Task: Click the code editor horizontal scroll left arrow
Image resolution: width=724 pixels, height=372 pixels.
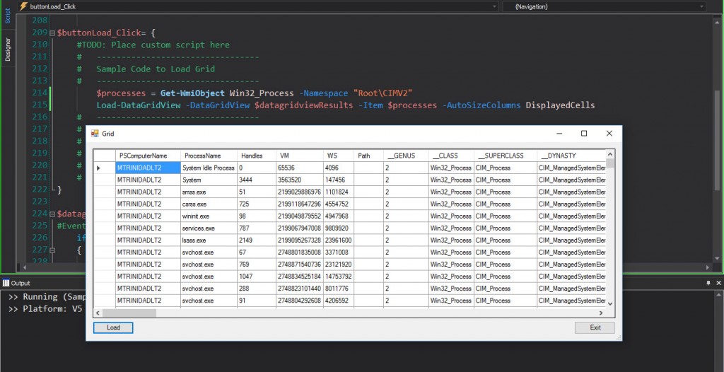Action: [24, 267]
